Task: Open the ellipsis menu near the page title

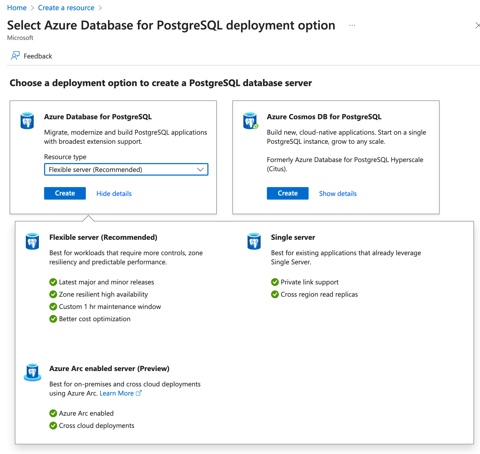Action: pyautogui.click(x=352, y=25)
